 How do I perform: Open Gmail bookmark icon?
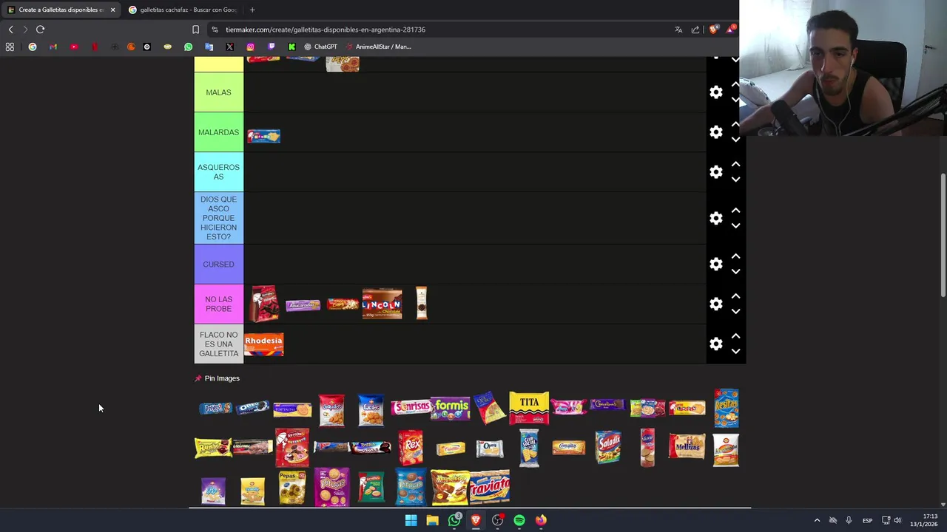(x=53, y=47)
